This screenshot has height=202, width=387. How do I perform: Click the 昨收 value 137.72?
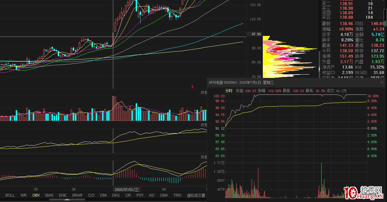point(377,51)
